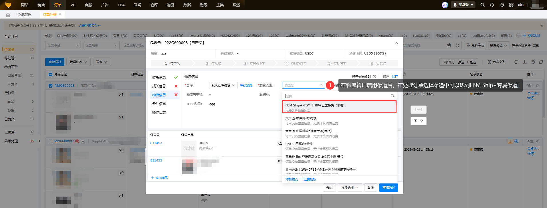This screenshot has width=547, height=208.
Task: Close the package P22G600008 dialog
Action: click(x=397, y=43)
